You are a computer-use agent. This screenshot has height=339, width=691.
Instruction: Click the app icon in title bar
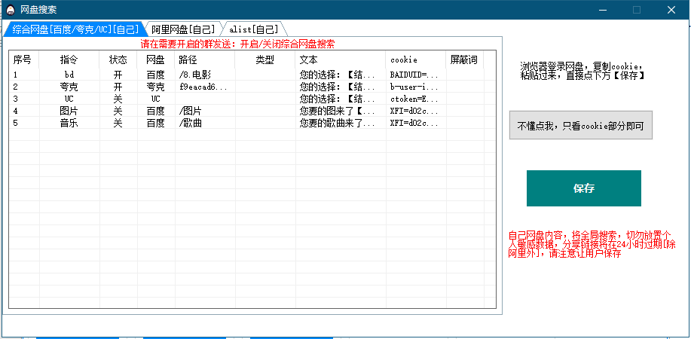click(x=11, y=10)
